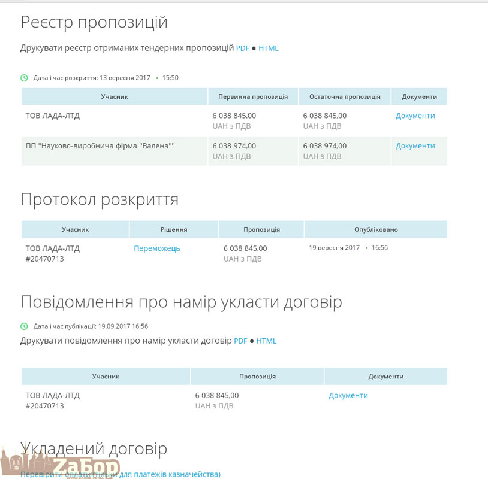The height and width of the screenshot is (479, 488).
Task: Open the PDF of отриманих тендерних пропозицій
Action: tap(242, 48)
